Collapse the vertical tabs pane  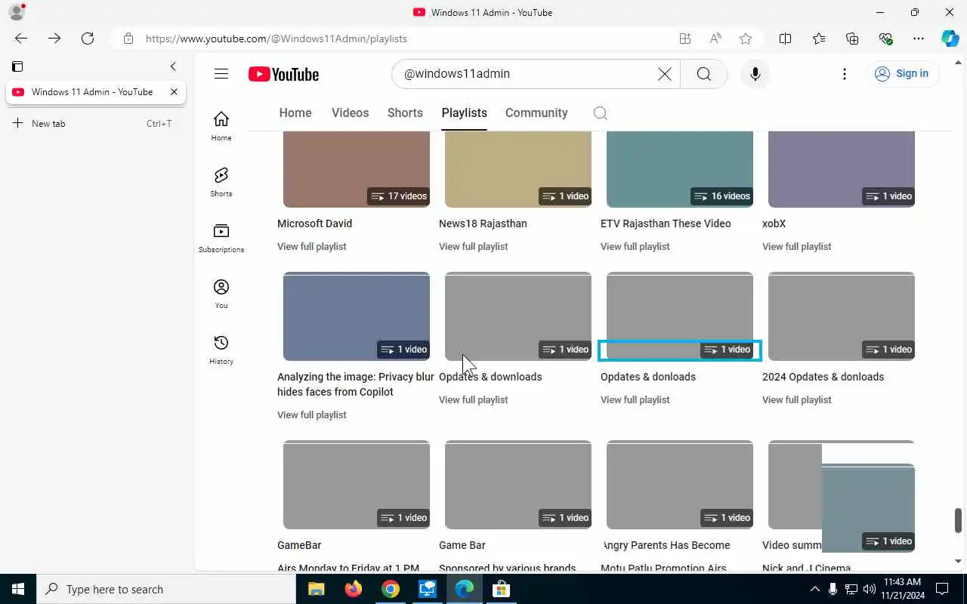(173, 66)
